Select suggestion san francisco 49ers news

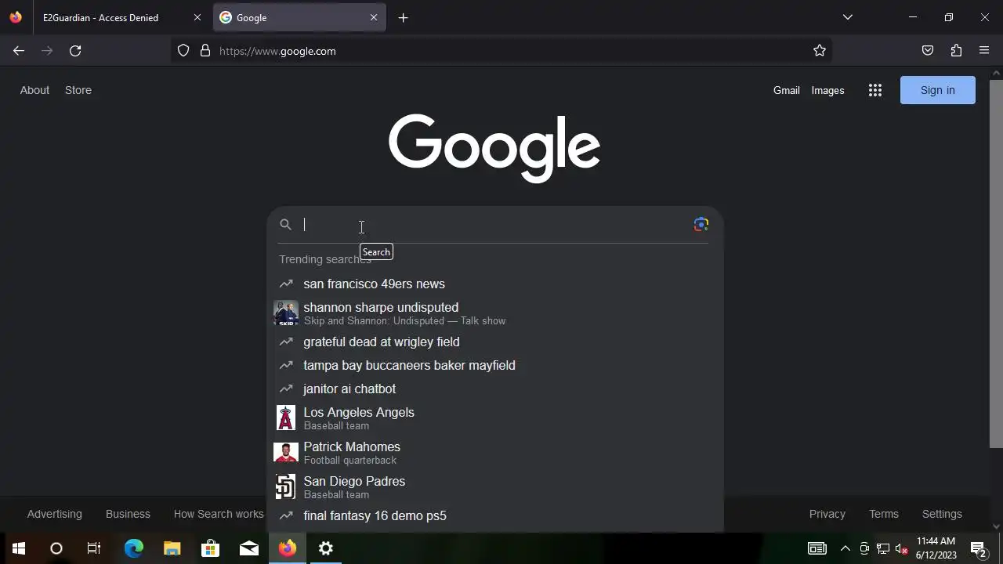coord(494,284)
